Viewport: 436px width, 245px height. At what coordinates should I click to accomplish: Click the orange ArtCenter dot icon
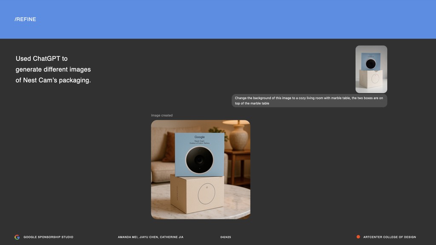pos(358,237)
